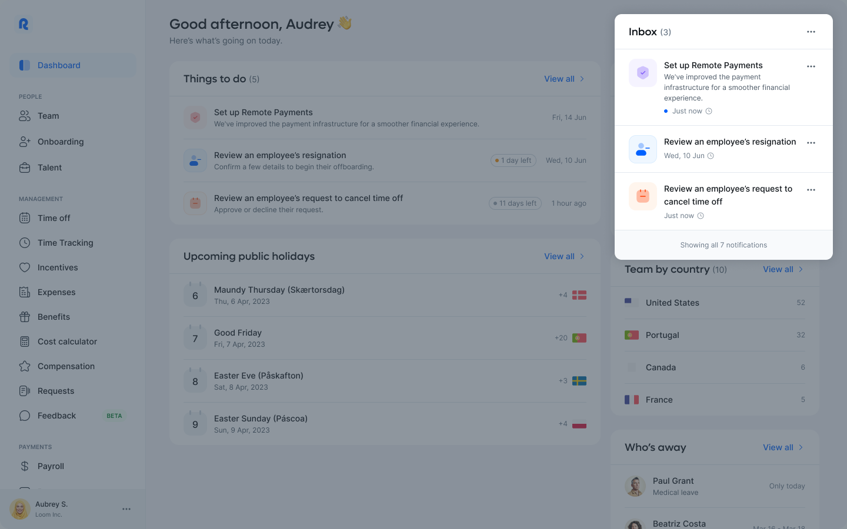The width and height of the screenshot is (847, 529).
Task: Click the Remote logo icon
Action: tap(24, 24)
